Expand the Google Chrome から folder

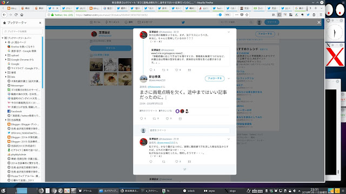click(x=6, y=60)
